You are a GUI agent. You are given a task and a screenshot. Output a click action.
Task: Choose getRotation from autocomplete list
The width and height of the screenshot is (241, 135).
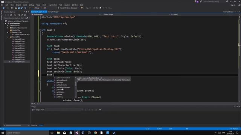pyautogui.click(x=60, y=92)
